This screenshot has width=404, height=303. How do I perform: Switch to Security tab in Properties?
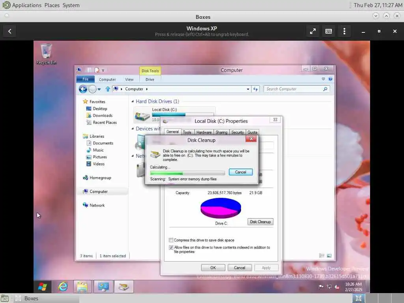[x=237, y=132]
